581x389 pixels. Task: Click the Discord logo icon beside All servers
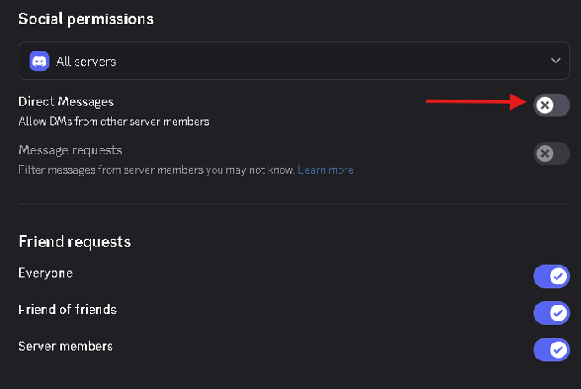click(40, 61)
